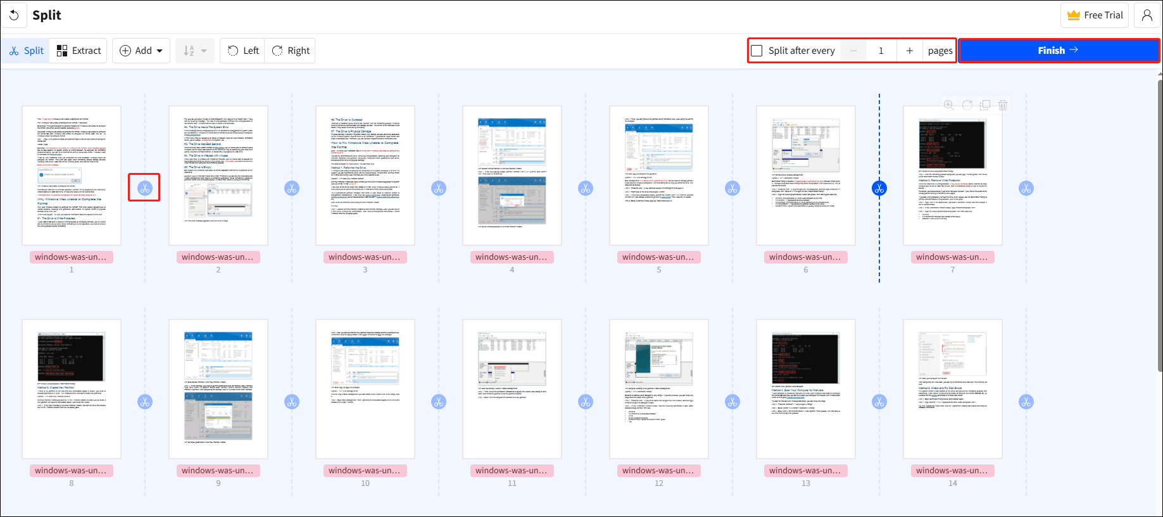Duplicate page 7 using the copy icon
Image resolution: width=1163 pixels, height=517 pixels.
[985, 105]
